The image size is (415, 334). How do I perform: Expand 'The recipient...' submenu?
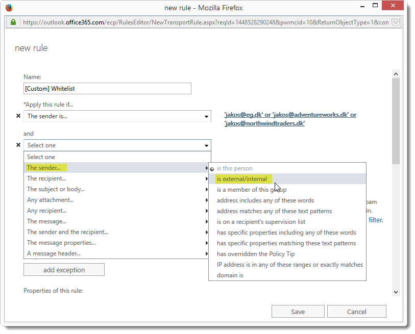(x=117, y=178)
